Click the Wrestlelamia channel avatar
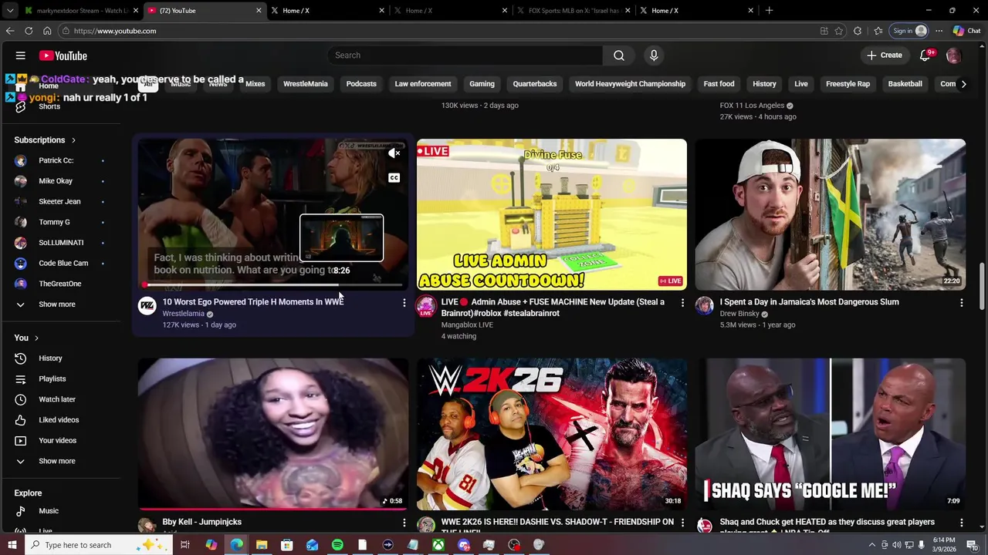This screenshot has height=555, width=988. [x=147, y=306]
